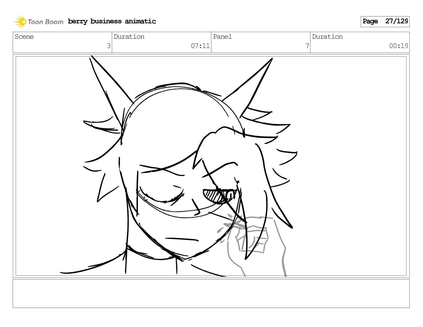Click the panel number '7' value
Viewport: 423px width, 327px height.
tap(307, 46)
